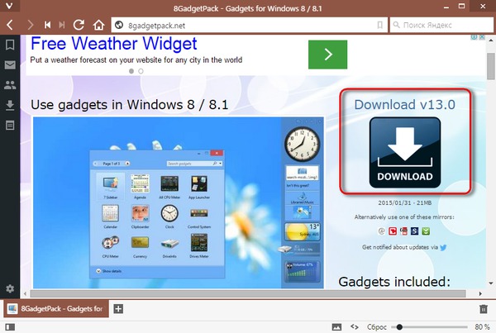Open page actions in the status bar

[x=355, y=327]
